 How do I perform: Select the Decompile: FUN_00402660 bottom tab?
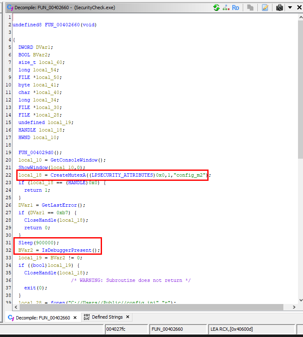tap(43, 318)
